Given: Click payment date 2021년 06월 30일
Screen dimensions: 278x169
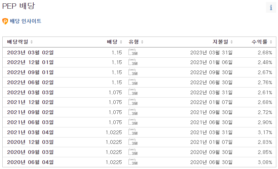Looking at the screenshot, I should click(x=211, y=122).
